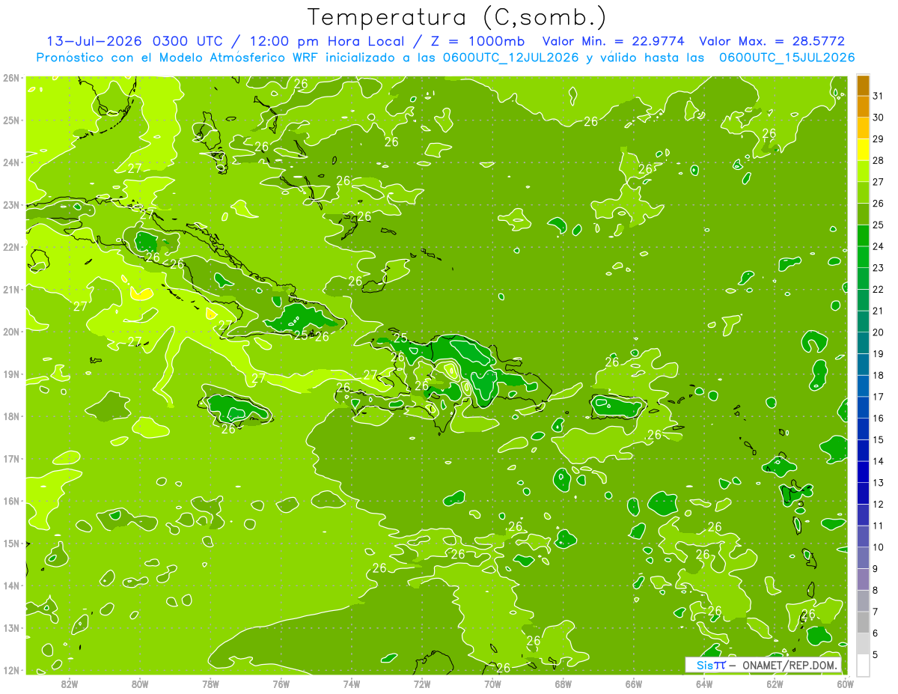The height and width of the screenshot is (694, 898).
Task: Select the number 15 on the color scale
Action: click(878, 439)
